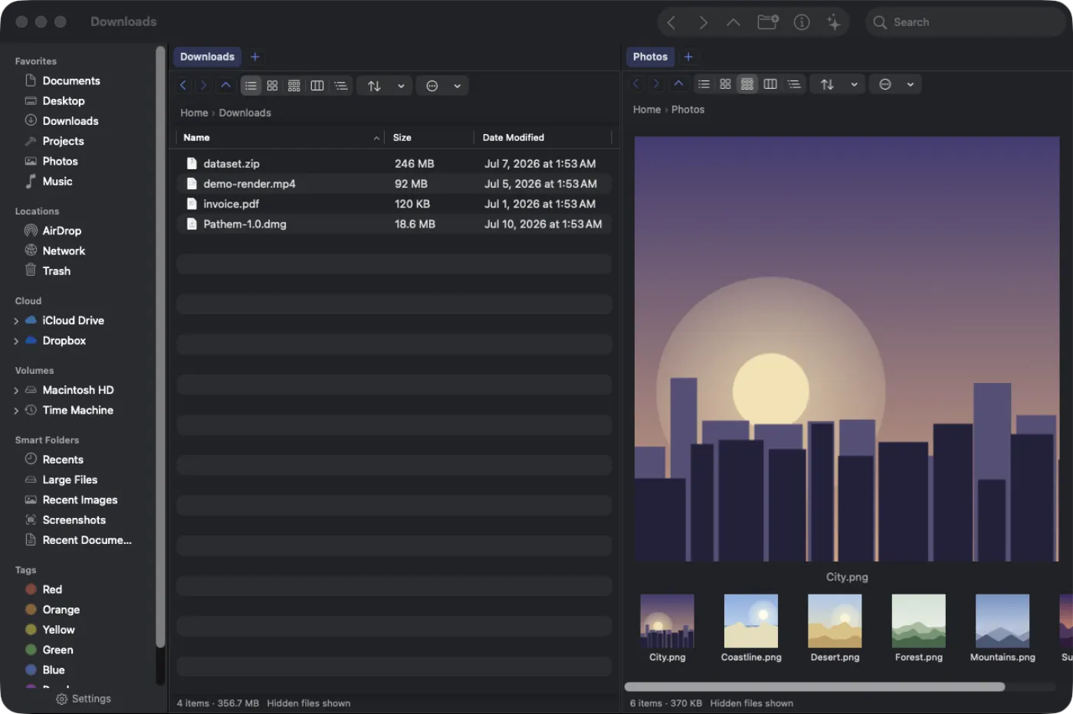Switch the Photos pane to column view

[x=770, y=84]
